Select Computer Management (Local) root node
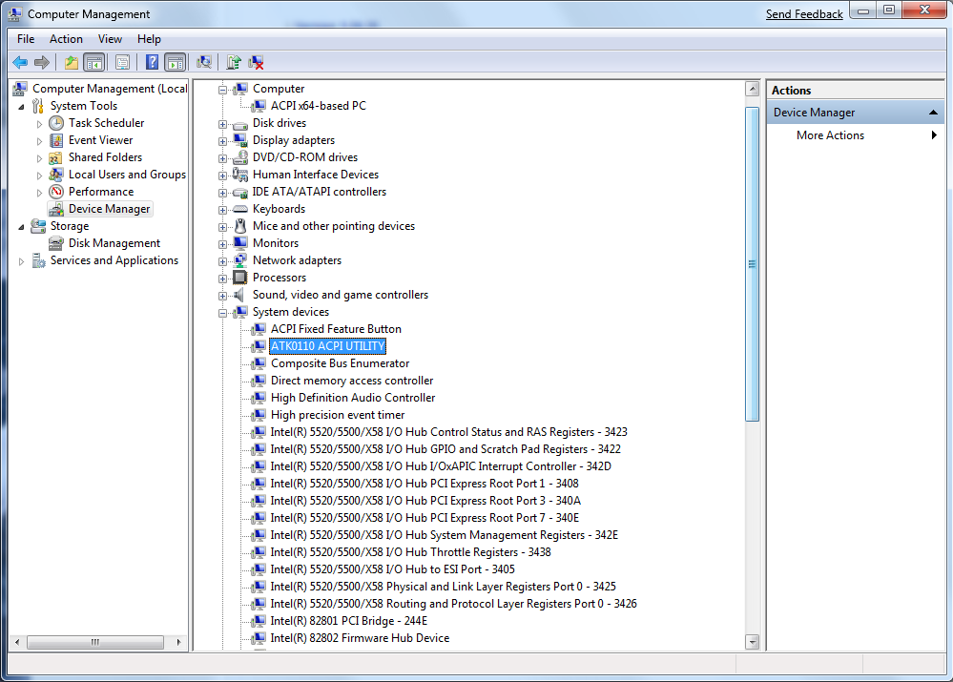 click(x=110, y=89)
